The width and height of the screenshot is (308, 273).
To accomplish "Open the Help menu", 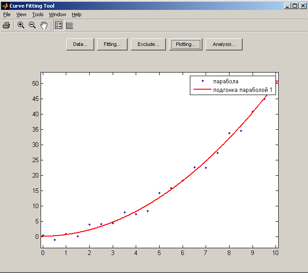I will [76, 14].
